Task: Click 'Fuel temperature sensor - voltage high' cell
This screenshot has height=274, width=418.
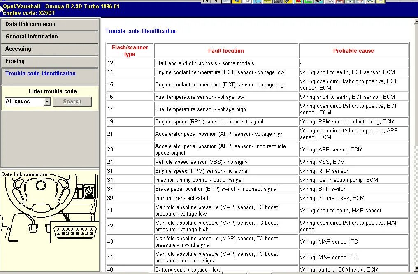Action: pyautogui.click(x=226, y=109)
